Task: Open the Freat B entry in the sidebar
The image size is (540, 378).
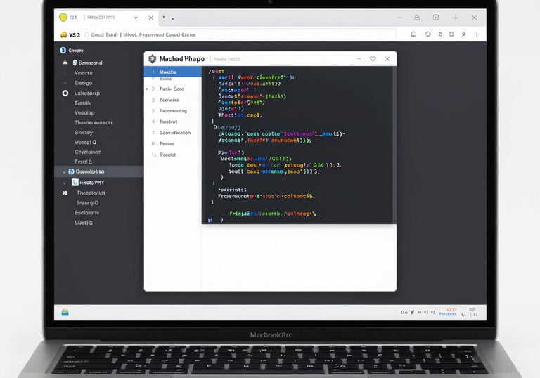Action: coord(84,162)
